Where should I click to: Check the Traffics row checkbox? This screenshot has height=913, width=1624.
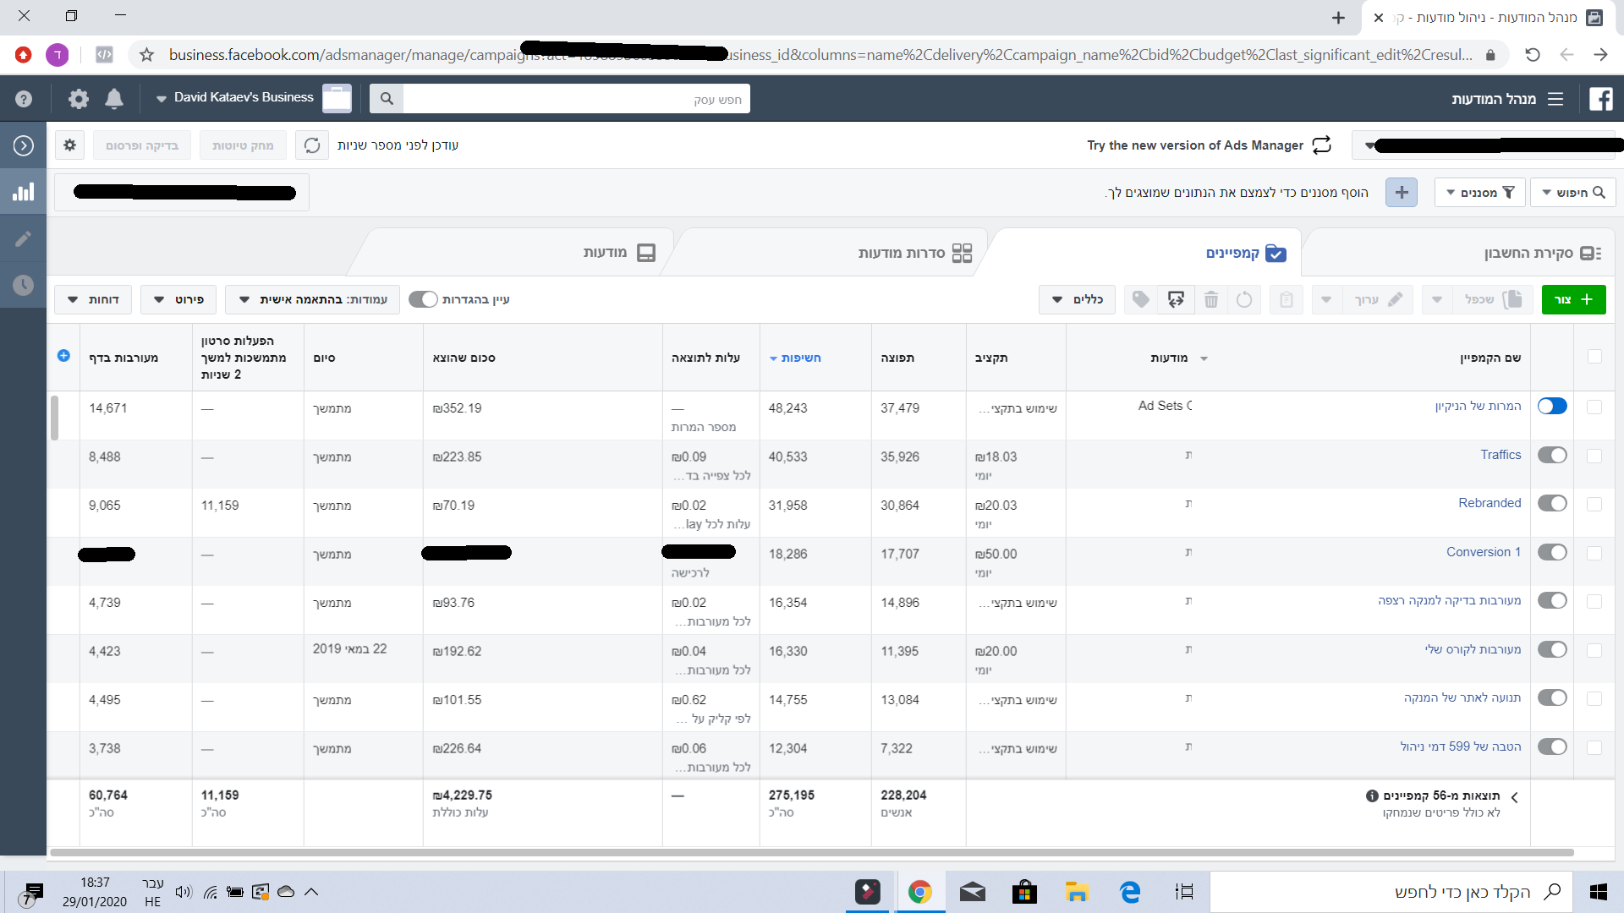[1594, 456]
